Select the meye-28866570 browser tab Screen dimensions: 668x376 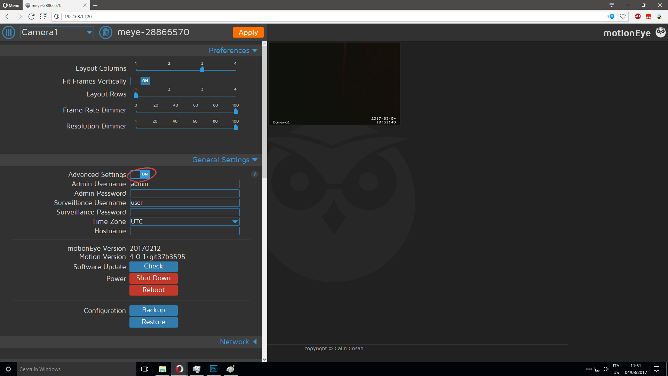(x=56, y=5)
